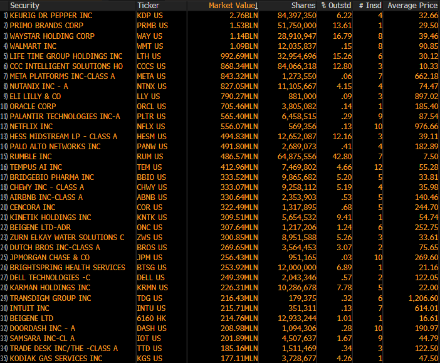Click the % Outstd column header
This screenshot has height=363, width=440.
click(336, 6)
